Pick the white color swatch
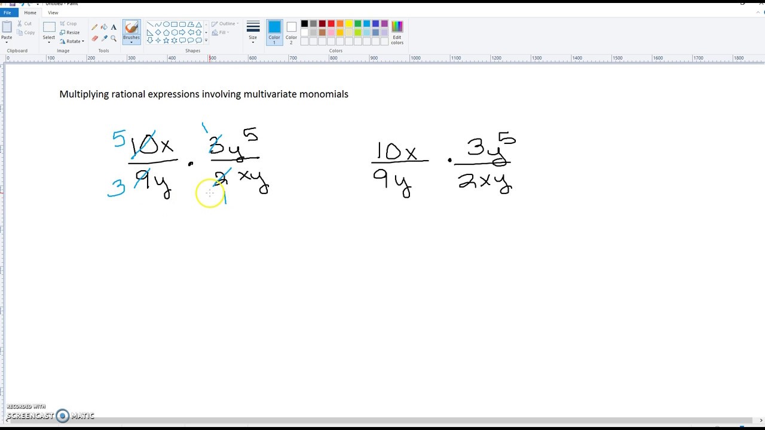This screenshot has height=430, width=765. coord(304,32)
